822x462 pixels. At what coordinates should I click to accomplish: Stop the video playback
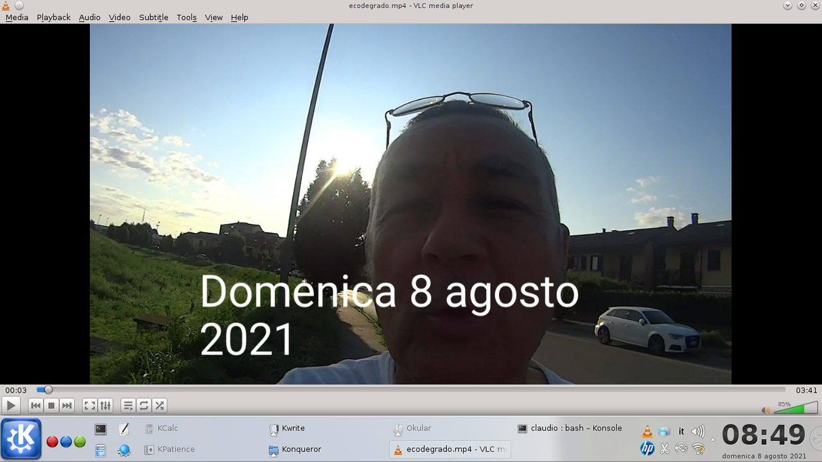pos(51,406)
